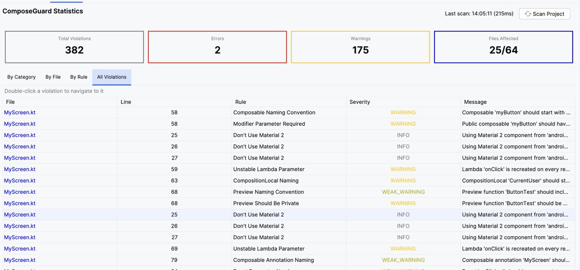
Task: Click WEAK_WARNING severity in Composable Annotation Naming row
Action: click(x=403, y=260)
